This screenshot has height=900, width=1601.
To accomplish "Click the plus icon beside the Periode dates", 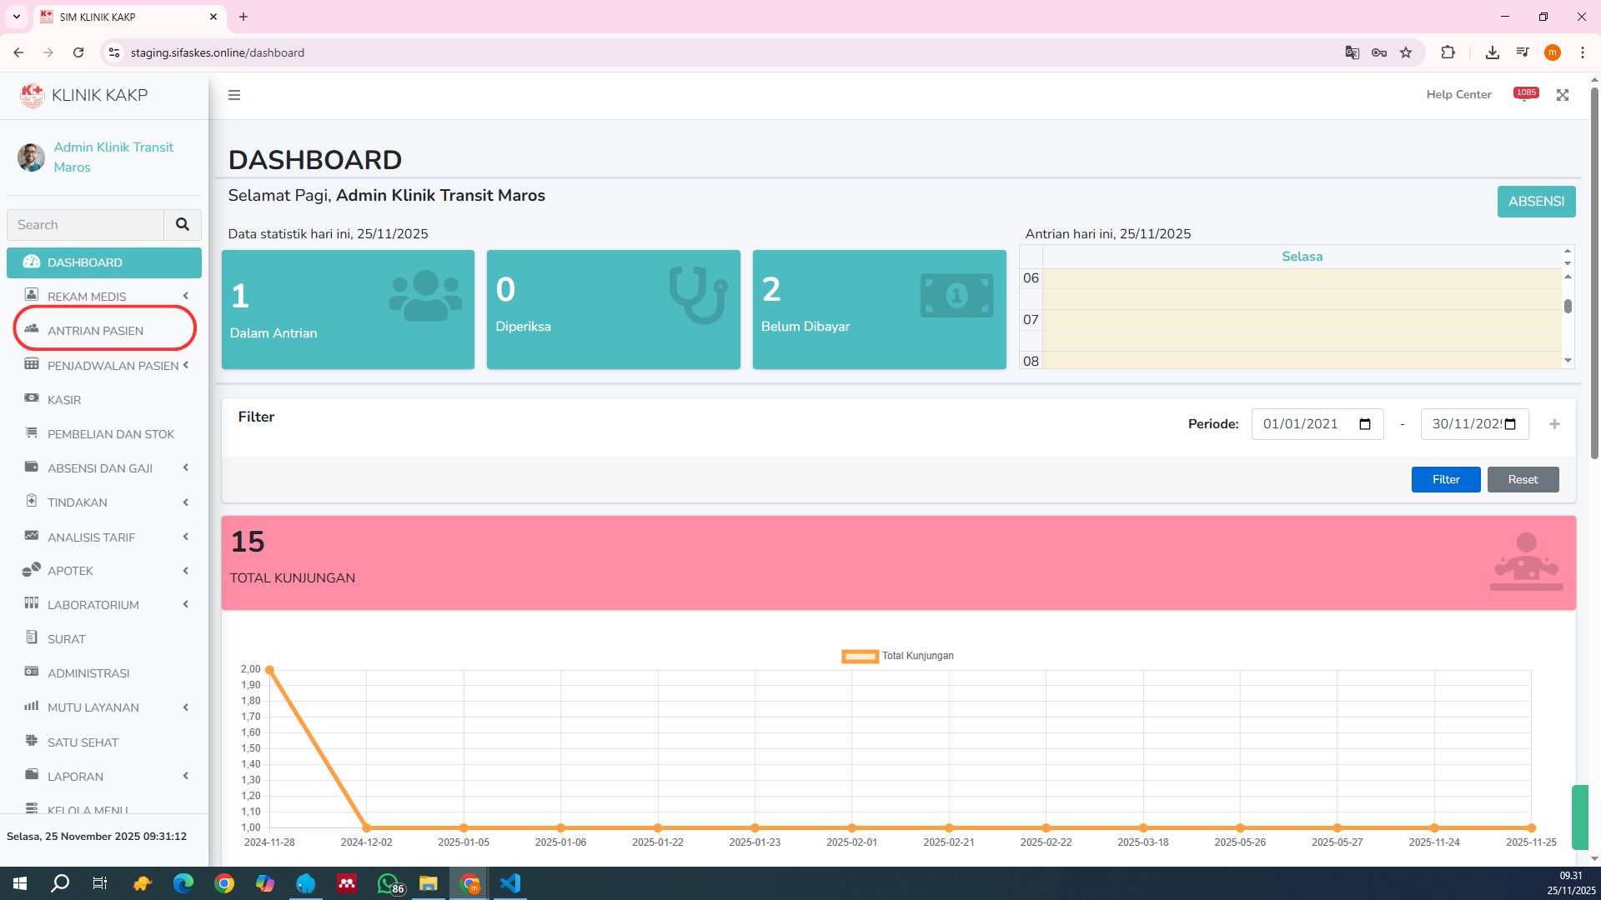I will tap(1554, 424).
